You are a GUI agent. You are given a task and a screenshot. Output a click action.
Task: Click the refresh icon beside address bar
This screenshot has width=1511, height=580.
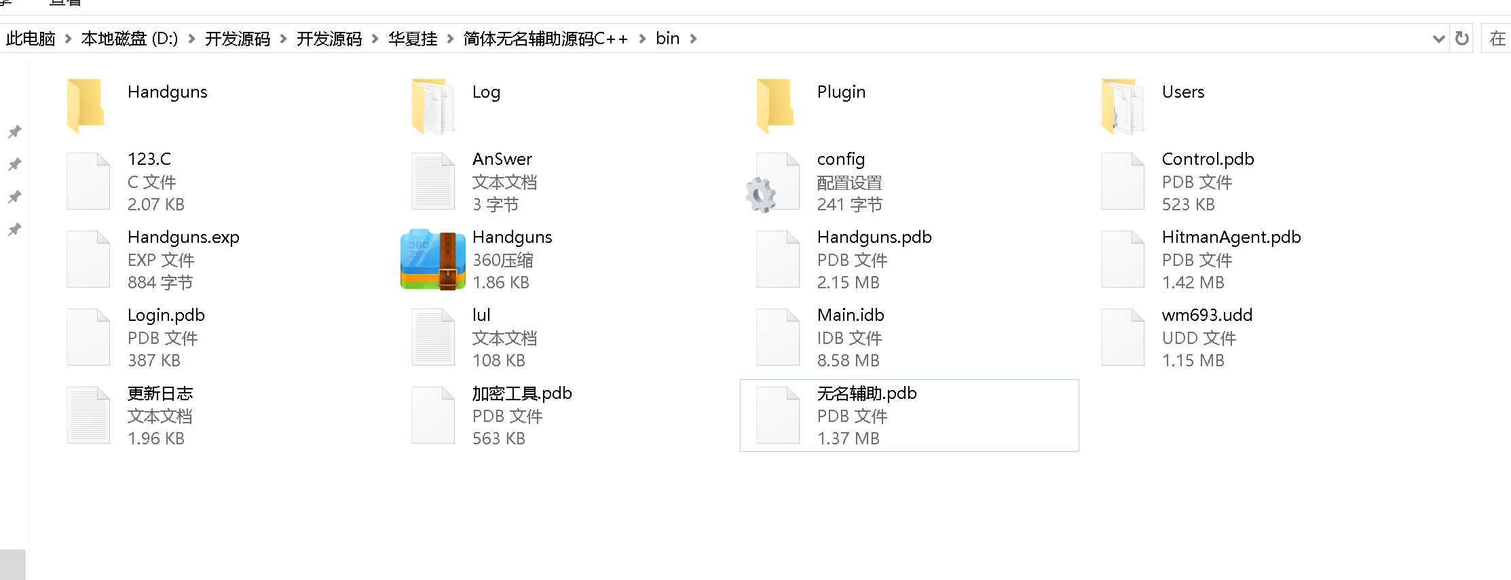pos(1462,39)
